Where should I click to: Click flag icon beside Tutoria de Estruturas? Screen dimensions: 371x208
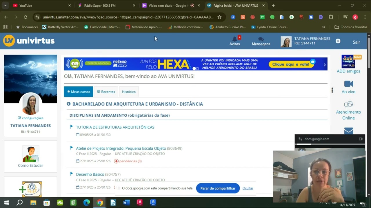pyautogui.click(x=71, y=127)
